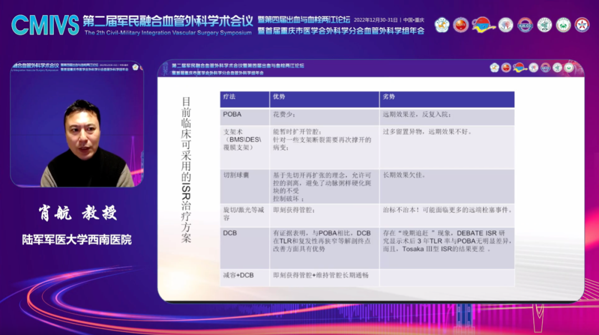Click the 基于先切开再扩张的理念 cell

(x=324, y=187)
